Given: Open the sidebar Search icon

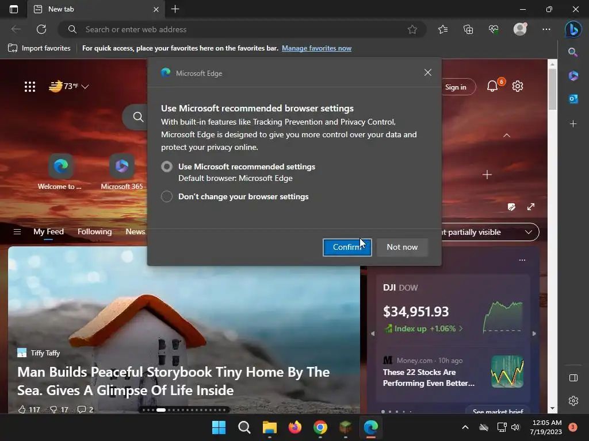Looking at the screenshot, I should 573,52.
